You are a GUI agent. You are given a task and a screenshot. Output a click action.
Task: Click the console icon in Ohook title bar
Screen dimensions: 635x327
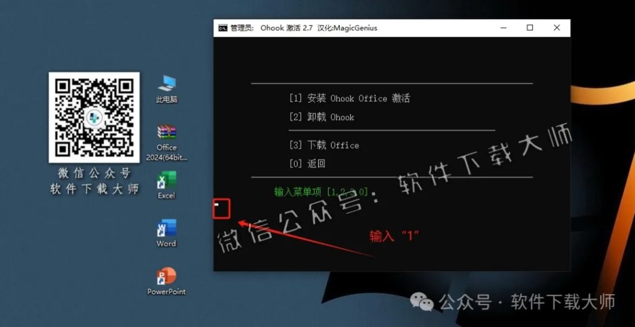point(223,28)
